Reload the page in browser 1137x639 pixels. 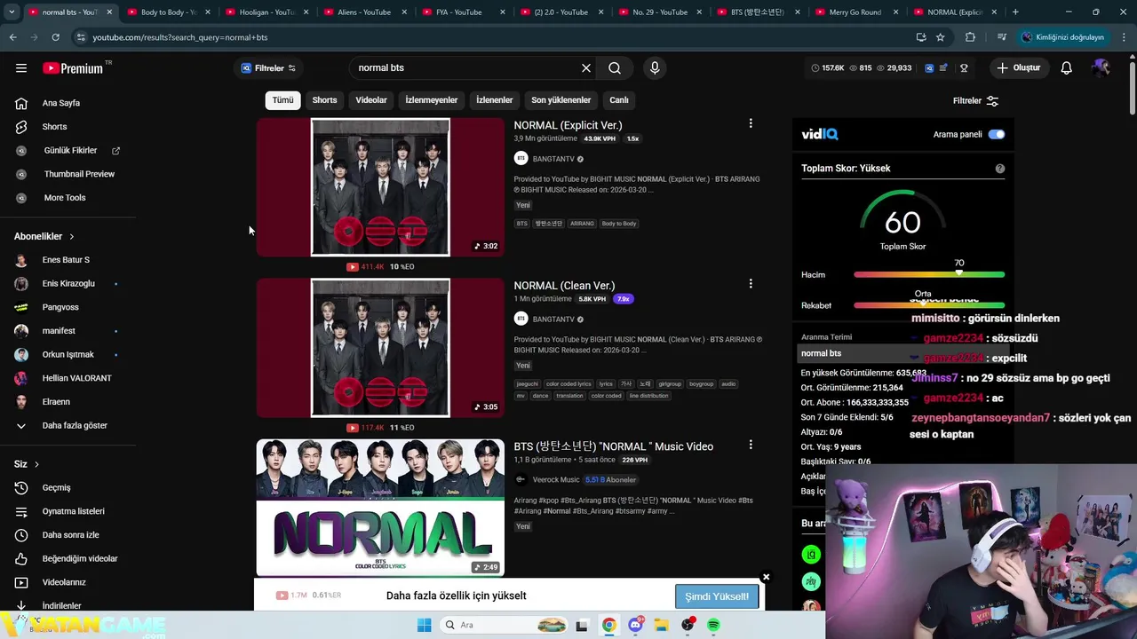point(55,37)
